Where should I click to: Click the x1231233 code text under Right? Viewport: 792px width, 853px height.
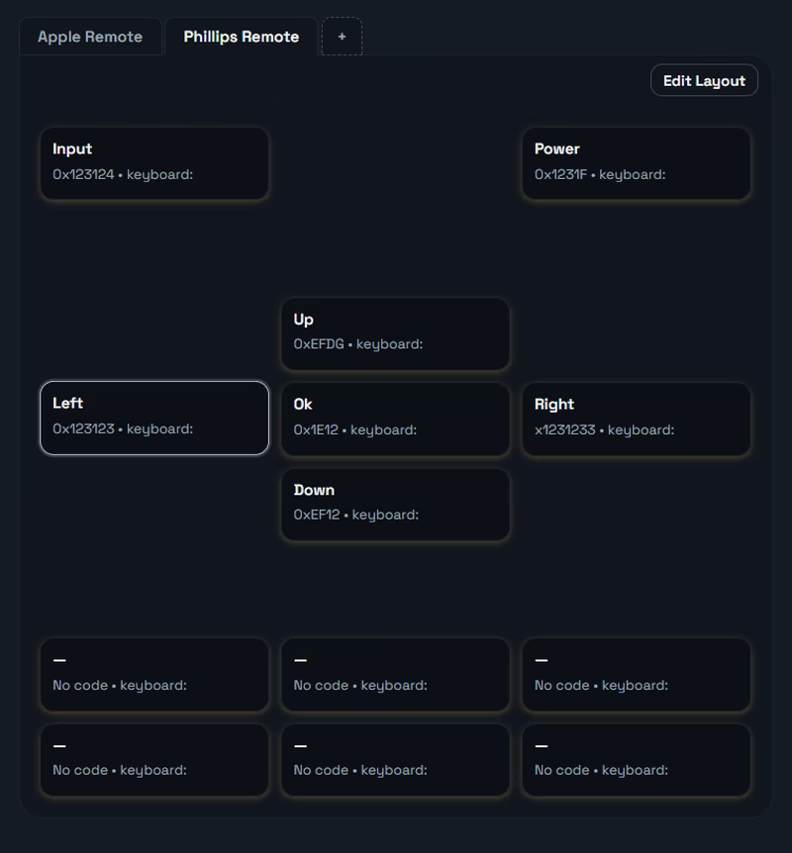point(565,429)
